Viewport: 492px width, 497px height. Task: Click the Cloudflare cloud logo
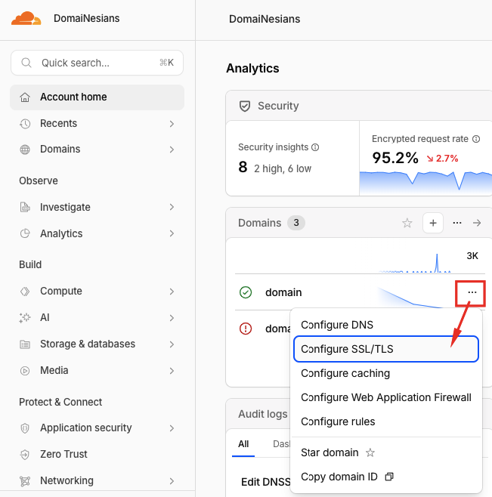coord(26,18)
